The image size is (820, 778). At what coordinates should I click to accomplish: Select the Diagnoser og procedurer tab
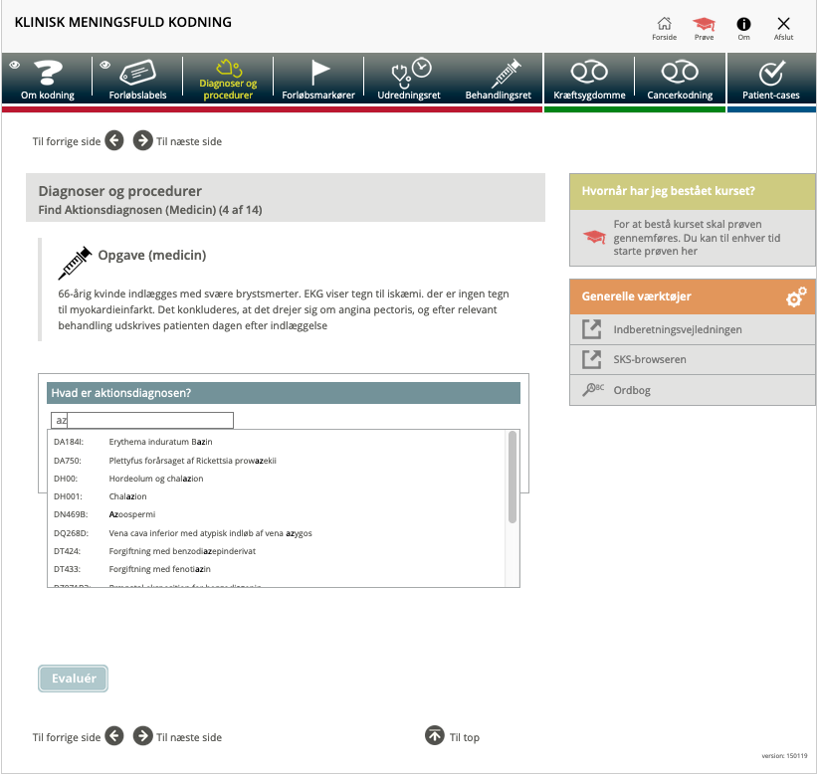click(x=228, y=80)
